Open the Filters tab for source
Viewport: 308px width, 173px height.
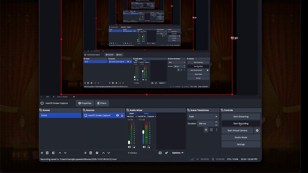pos(102,103)
